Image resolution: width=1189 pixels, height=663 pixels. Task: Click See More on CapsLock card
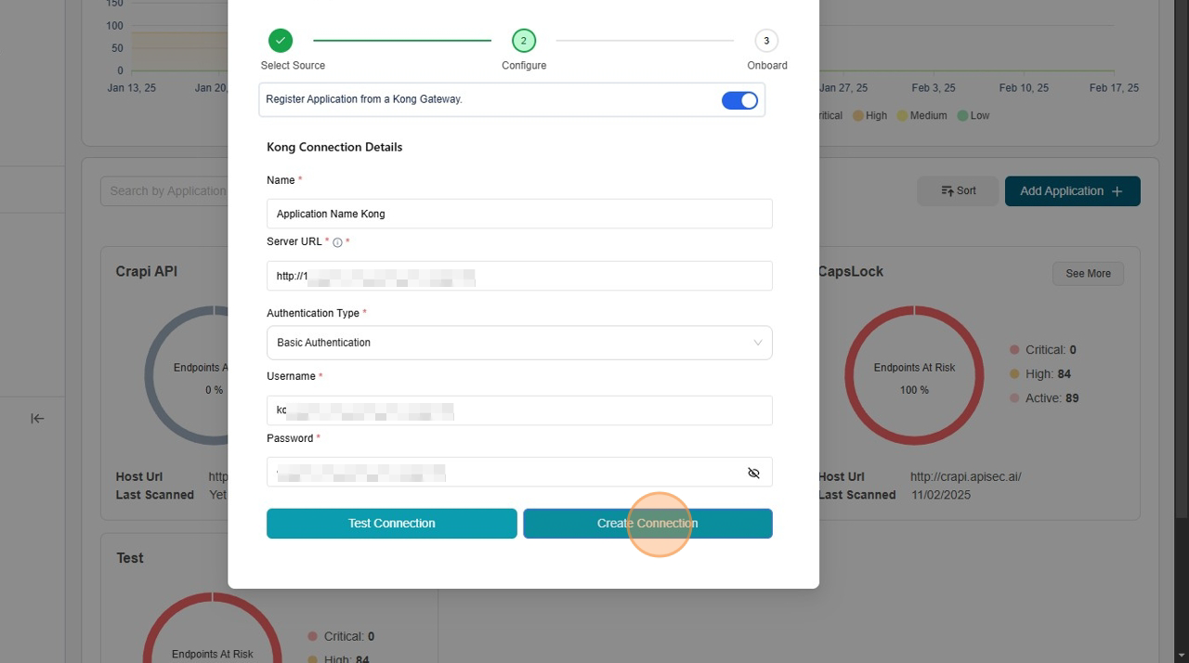pos(1088,274)
